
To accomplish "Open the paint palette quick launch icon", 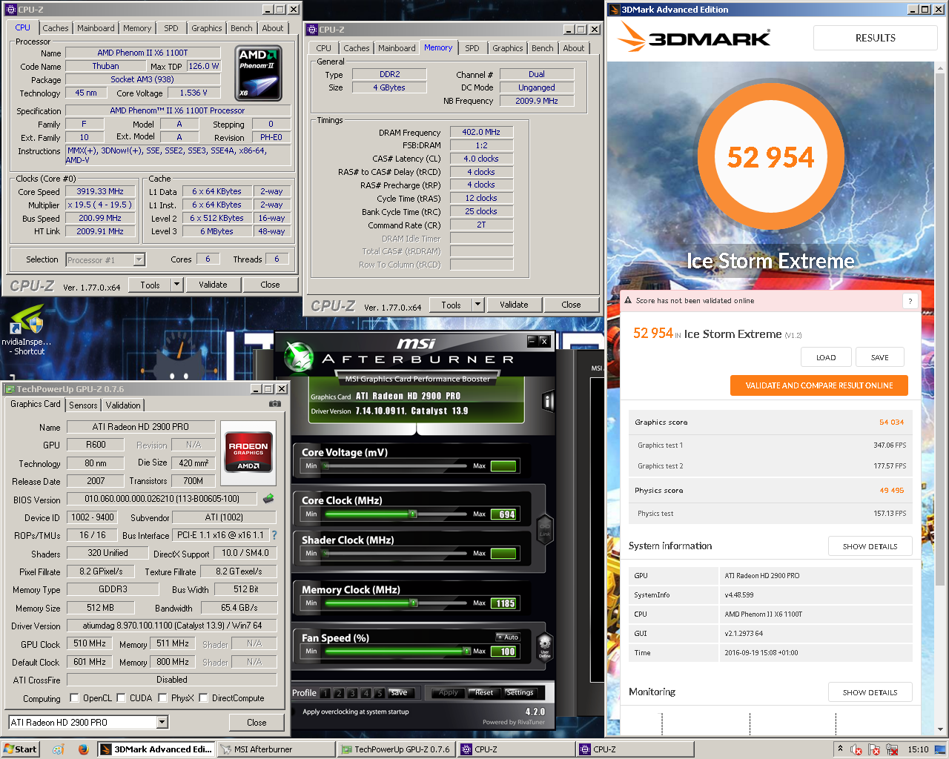I will tap(58, 749).
